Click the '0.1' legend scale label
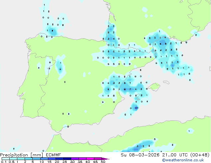 4,162
